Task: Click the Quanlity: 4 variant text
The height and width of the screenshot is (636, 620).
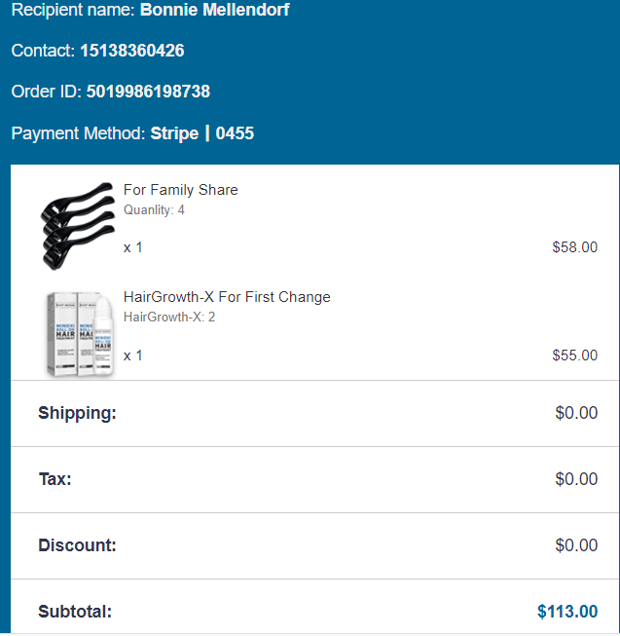Action: pyautogui.click(x=154, y=210)
